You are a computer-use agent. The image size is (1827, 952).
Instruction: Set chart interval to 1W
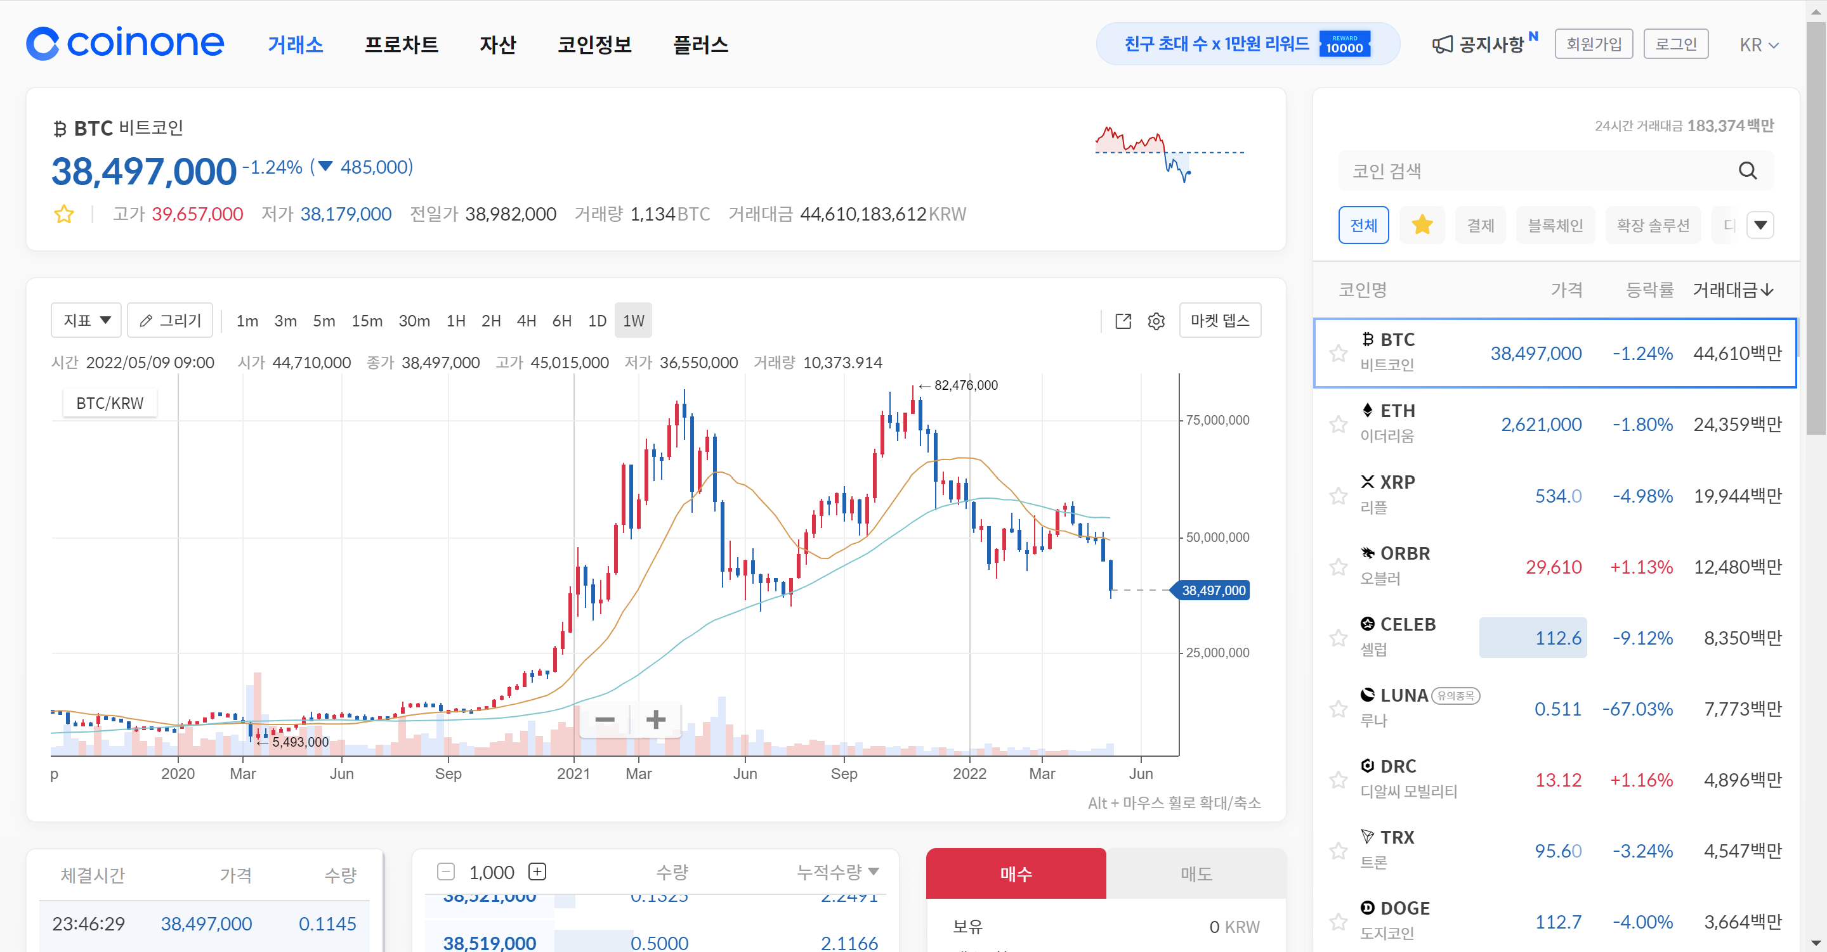633,321
